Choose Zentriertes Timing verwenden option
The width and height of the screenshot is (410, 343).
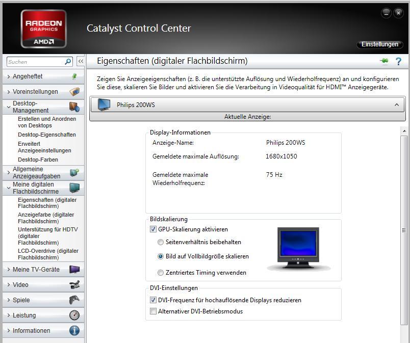pos(161,273)
